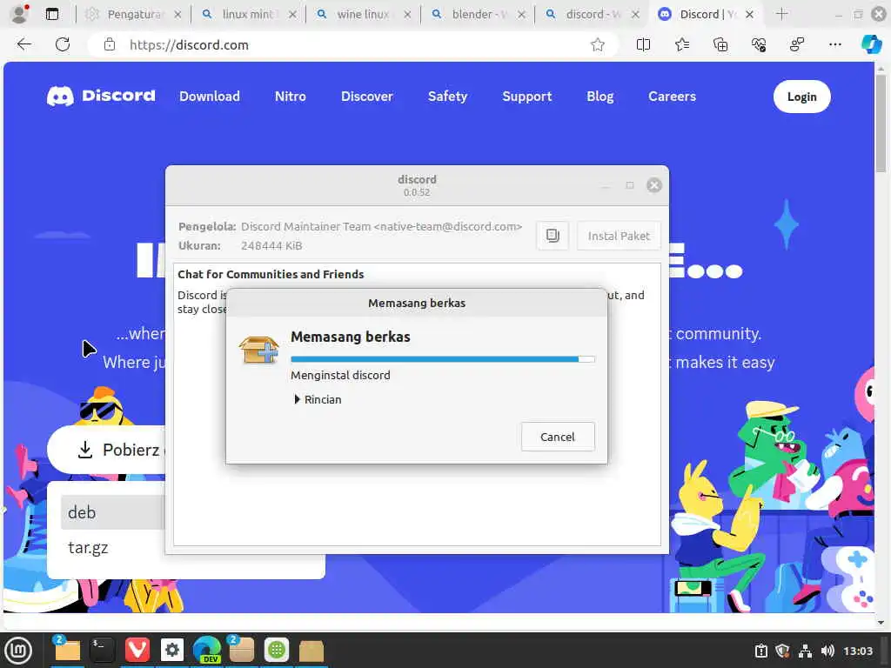Click the address bar URL
The image size is (891, 668).
coord(189,45)
